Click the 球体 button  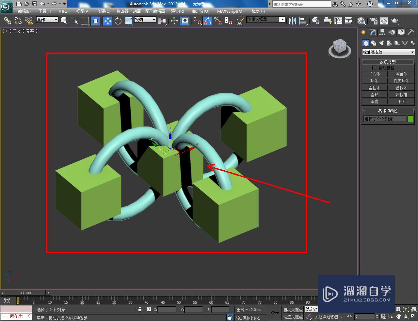coord(374,81)
